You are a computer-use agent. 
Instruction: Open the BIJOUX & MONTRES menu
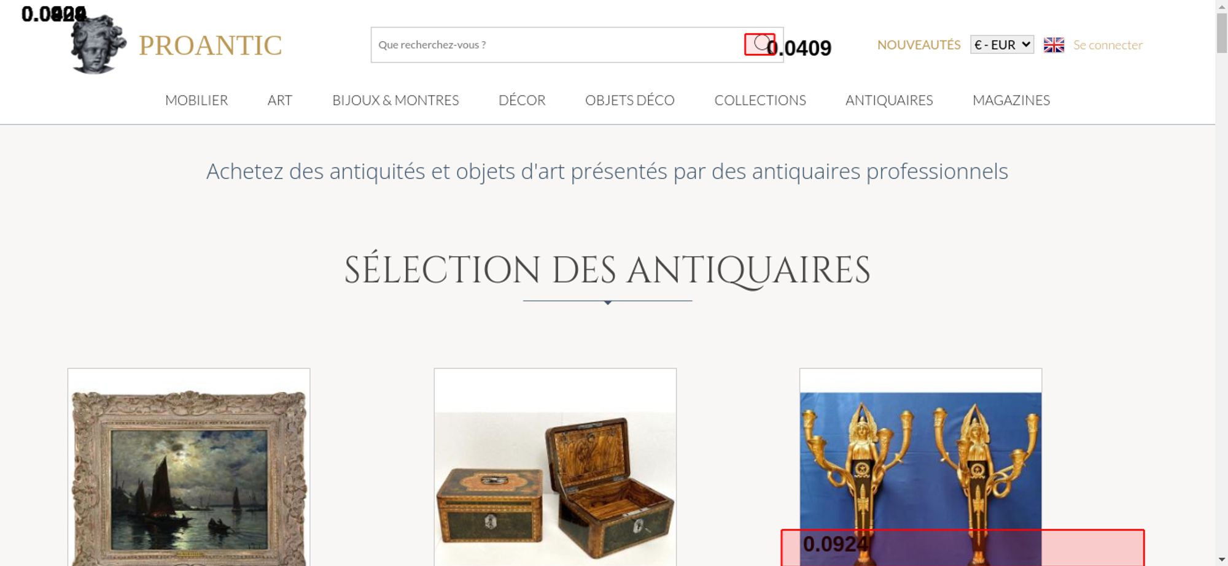(x=395, y=100)
